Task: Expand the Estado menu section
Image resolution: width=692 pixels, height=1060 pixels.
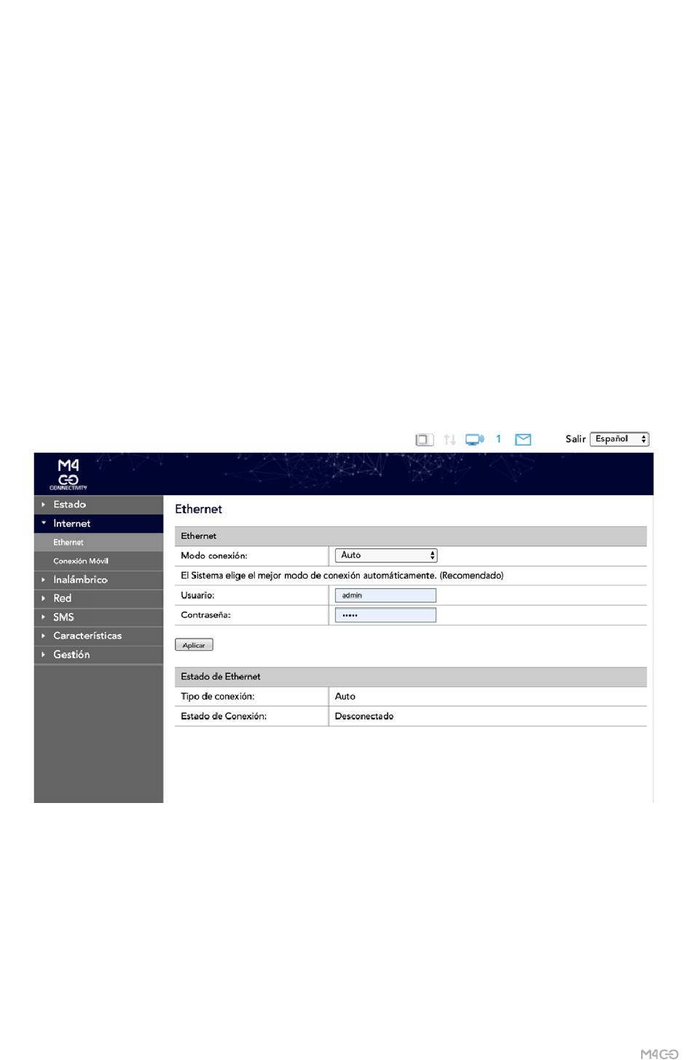Action: (x=98, y=505)
